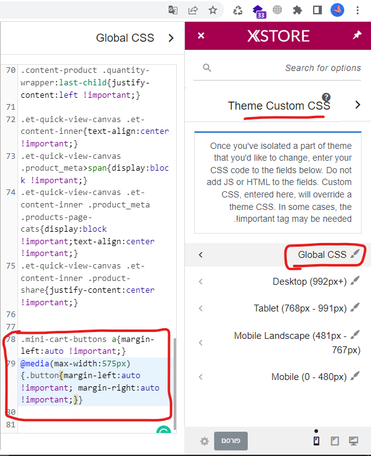Image resolution: width=371 pixels, height=456 pixels.
Task: Expand the Mobile Landscape row chevron
Action: point(200,343)
